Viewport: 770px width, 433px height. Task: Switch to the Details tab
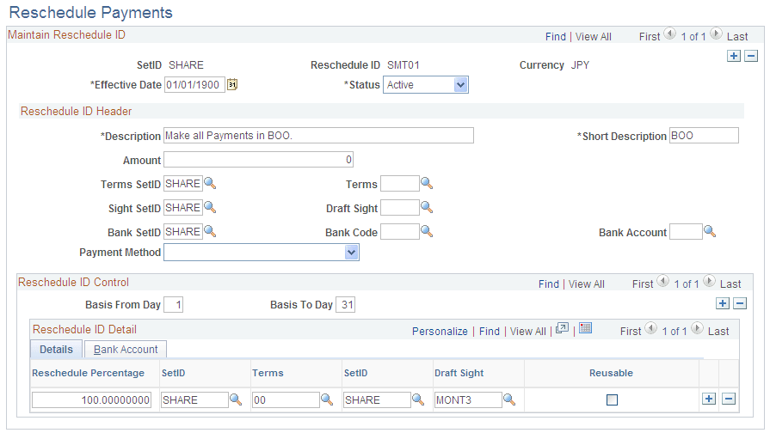click(56, 349)
